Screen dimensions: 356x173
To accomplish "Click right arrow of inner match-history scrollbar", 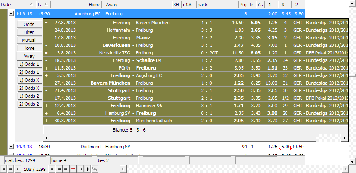I will [x=345, y=137].
